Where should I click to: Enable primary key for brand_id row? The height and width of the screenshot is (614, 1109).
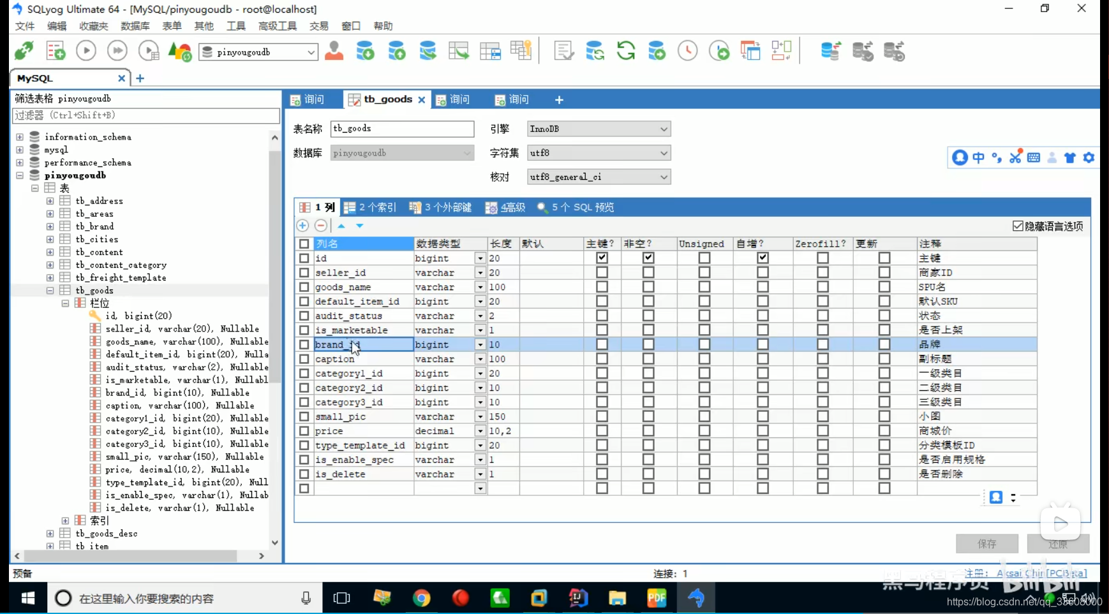pos(602,344)
